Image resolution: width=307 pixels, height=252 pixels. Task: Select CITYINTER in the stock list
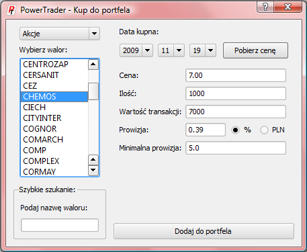tap(54, 118)
